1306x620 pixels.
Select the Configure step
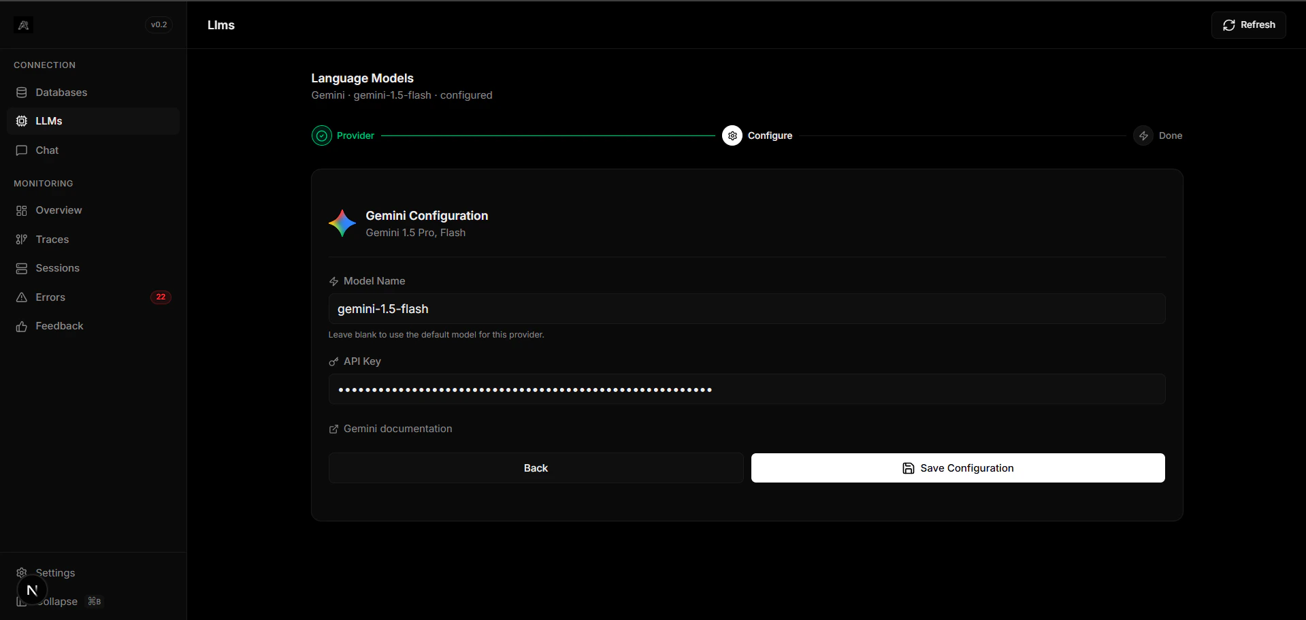pyautogui.click(x=757, y=135)
